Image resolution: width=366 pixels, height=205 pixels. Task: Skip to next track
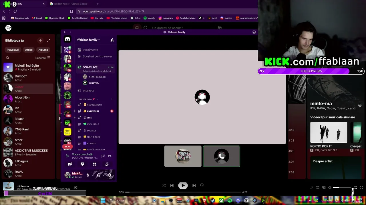(x=194, y=185)
